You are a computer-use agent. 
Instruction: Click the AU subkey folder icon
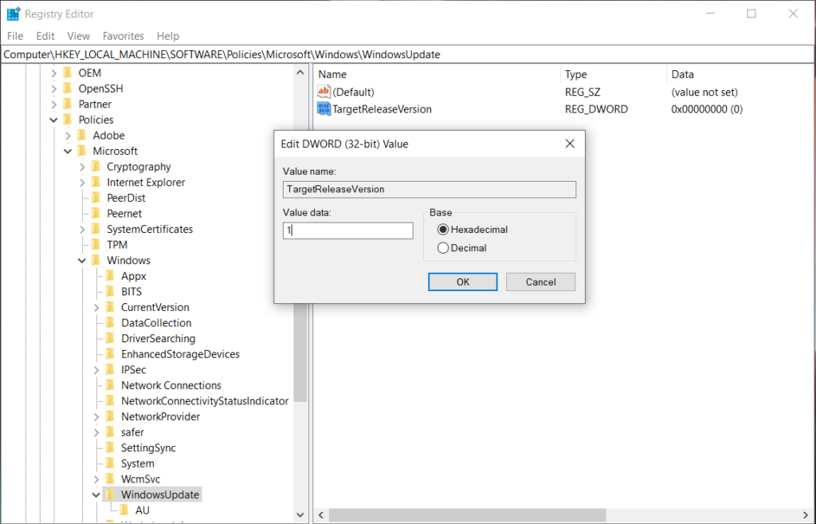tap(124, 510)
